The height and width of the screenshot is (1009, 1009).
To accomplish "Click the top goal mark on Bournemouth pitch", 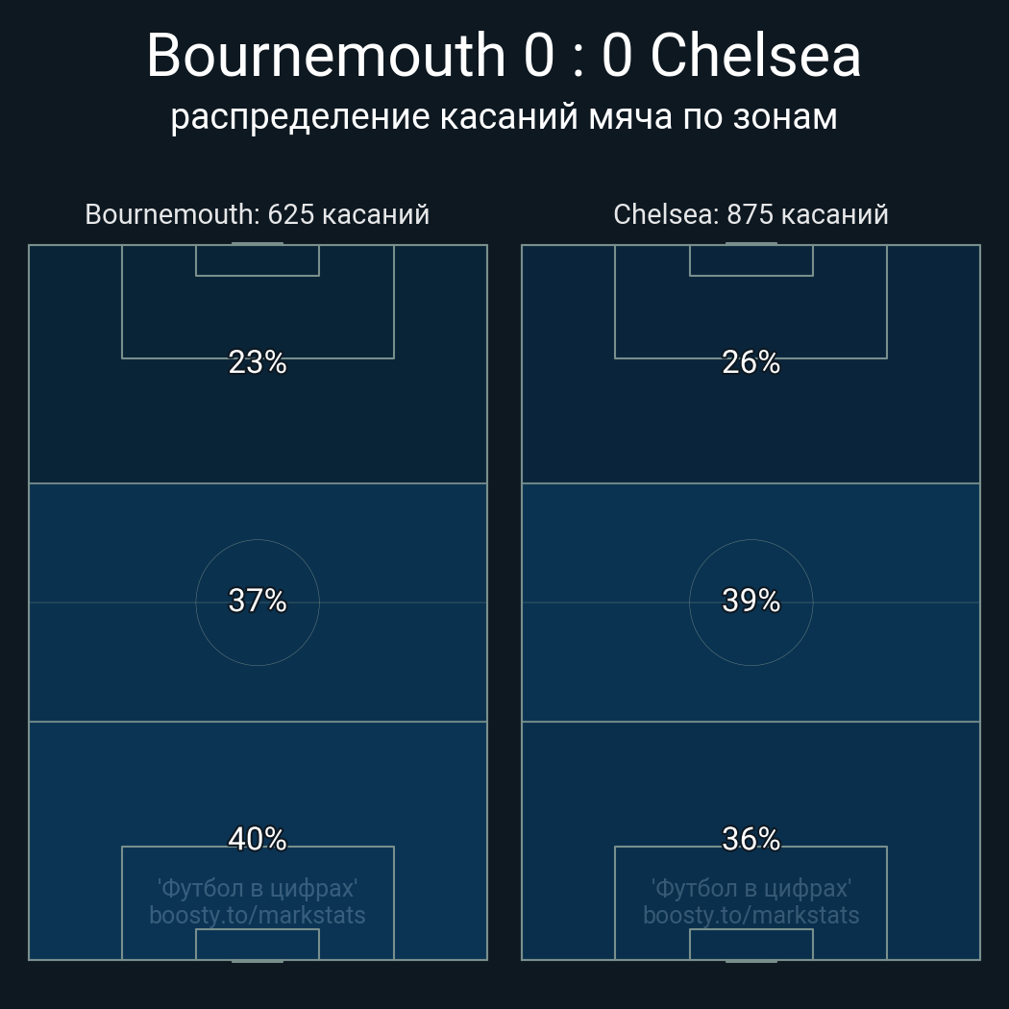I will (258, 244).
